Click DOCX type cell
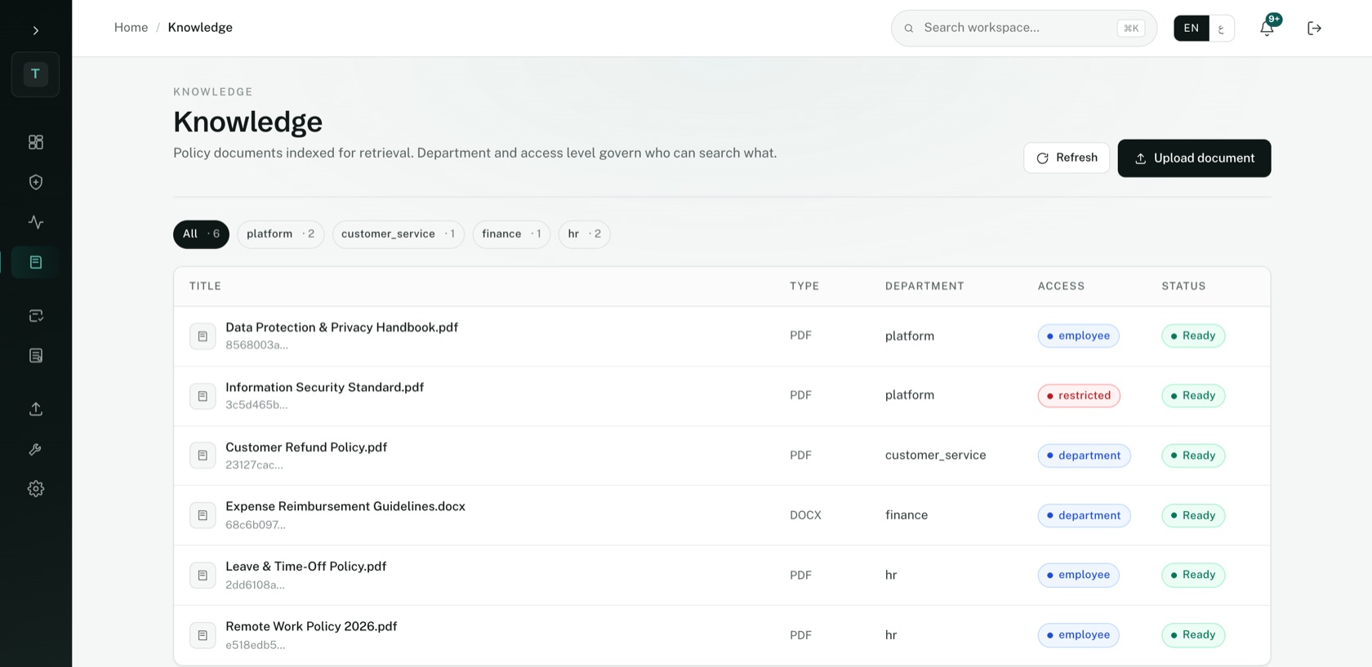This screenshot has height=667, width=1372. 805,515
